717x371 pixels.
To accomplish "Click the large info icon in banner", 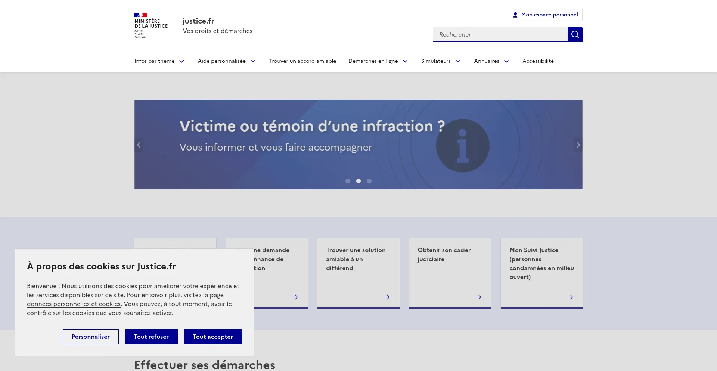I will click(462, 146).
